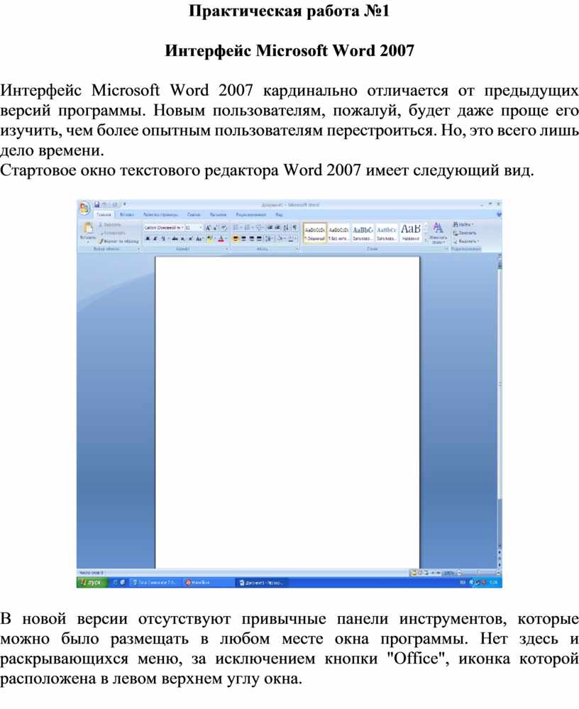Click the yellow text highlight color button

click(x=210, y=238)
